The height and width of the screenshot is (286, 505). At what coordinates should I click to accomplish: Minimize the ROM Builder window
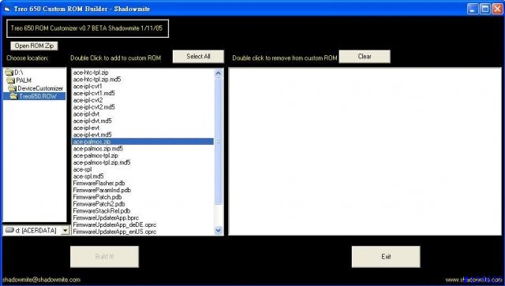(473, 9)
